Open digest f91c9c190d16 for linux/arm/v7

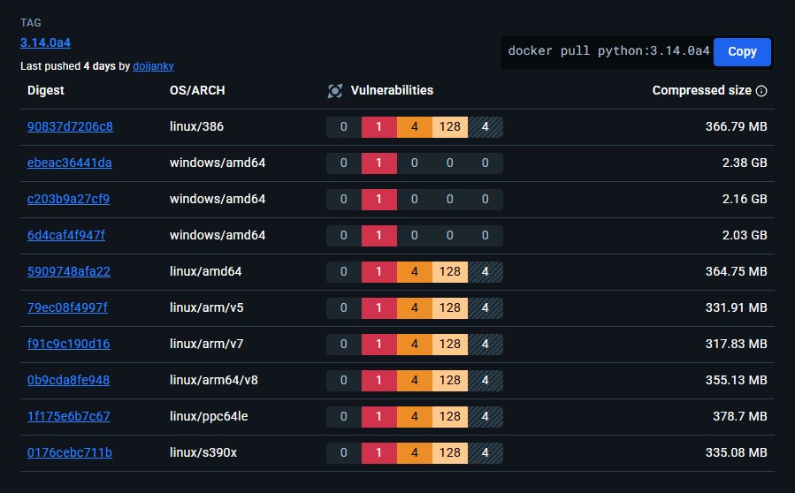[x=68, y=344]
